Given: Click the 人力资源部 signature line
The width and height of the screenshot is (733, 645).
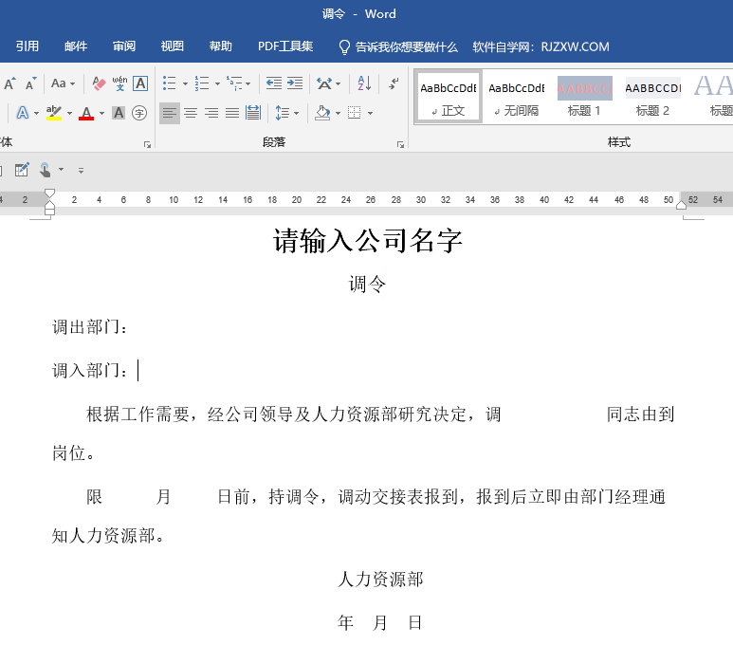Looking at the screenshot, I should [380, 580].
